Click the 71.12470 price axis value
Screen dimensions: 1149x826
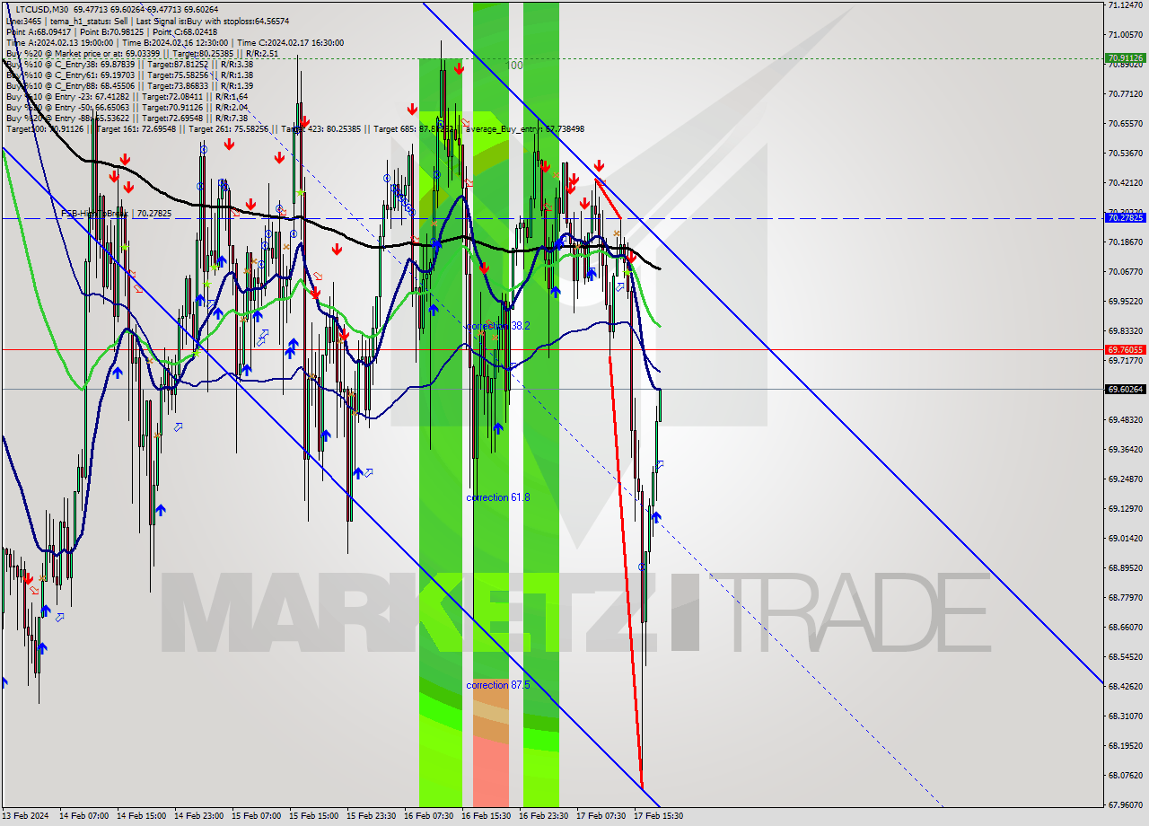(x=1125, y=4)
